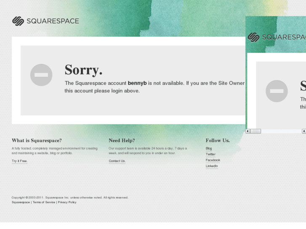Click the no-entry icon in the inset frame

(x=277, y=91)
